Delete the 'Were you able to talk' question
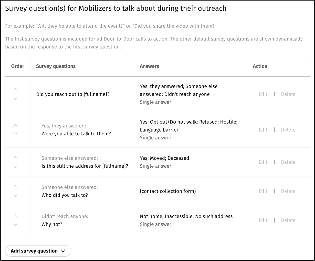315x261 pixels. (x=288, y=130)
